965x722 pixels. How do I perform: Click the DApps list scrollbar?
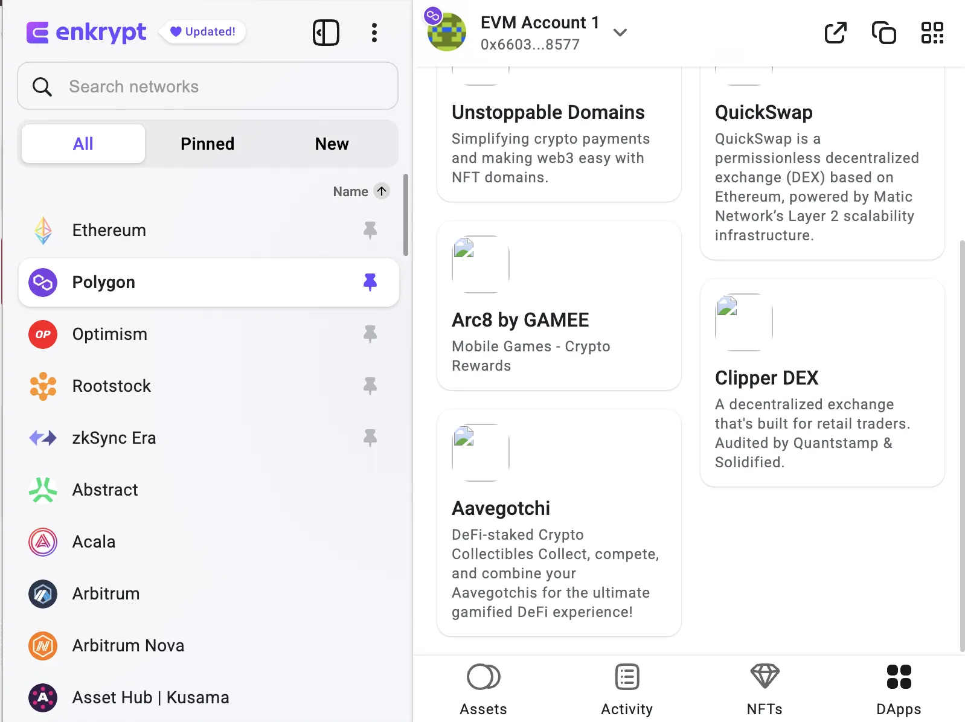tap(962, 447)
